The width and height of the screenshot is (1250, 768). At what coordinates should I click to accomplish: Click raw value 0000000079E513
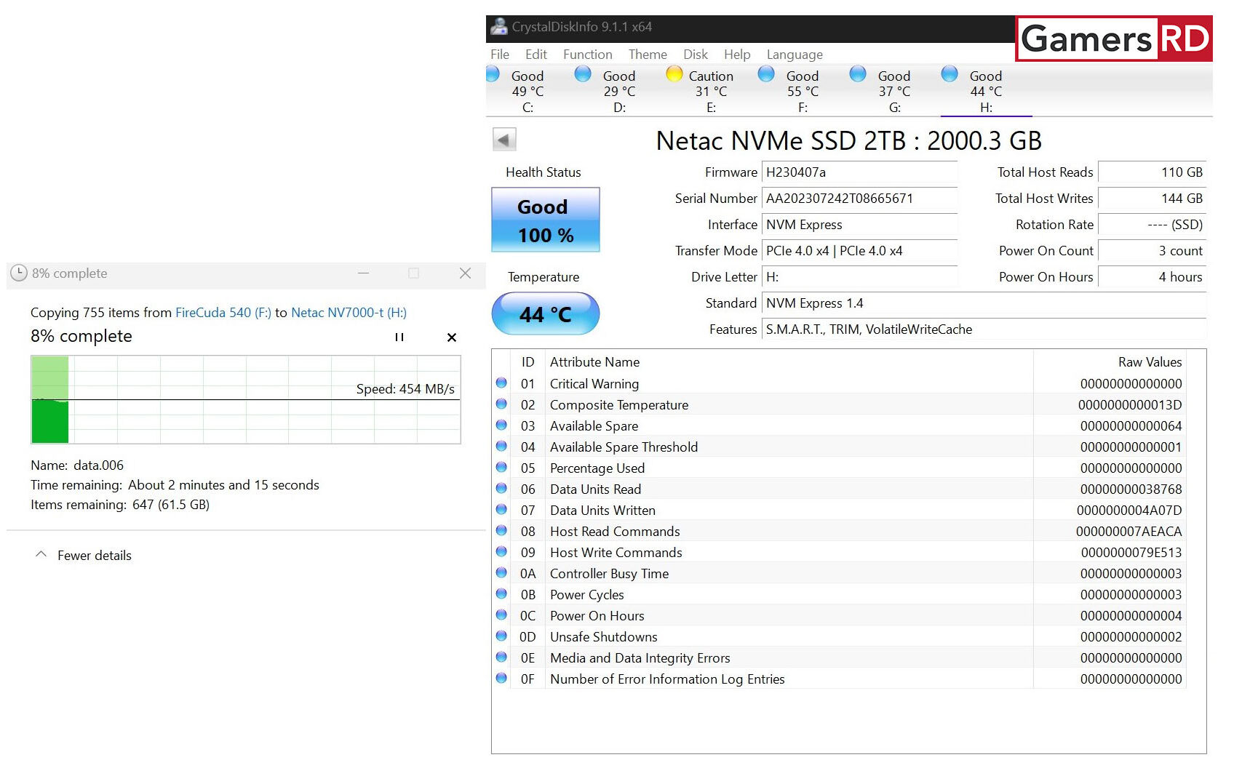(x=1131, y=552)
